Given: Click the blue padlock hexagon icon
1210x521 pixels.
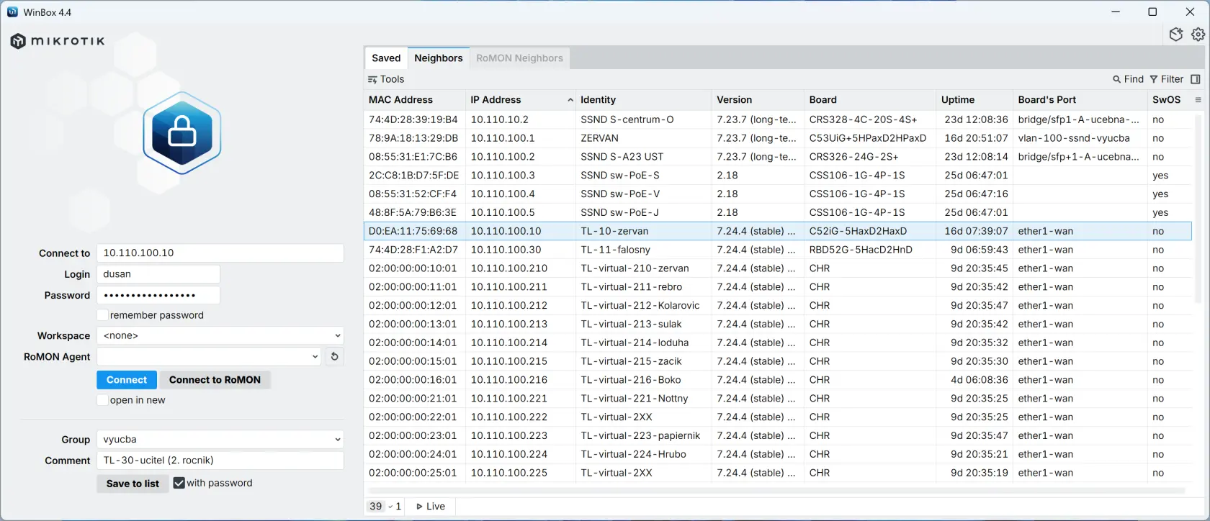Looking at the screenshot, I should [182, 133].
